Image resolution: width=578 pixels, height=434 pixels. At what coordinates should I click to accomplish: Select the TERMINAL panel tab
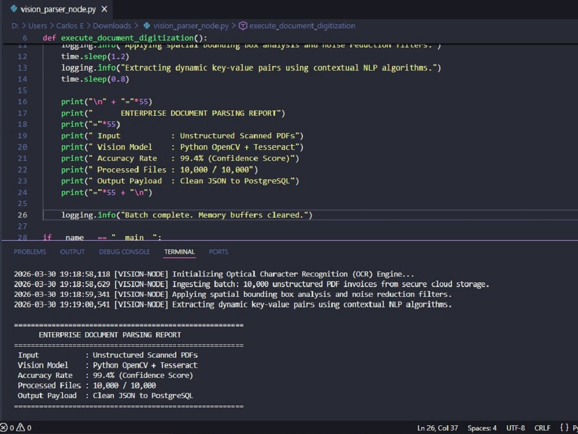coord(180,252)
